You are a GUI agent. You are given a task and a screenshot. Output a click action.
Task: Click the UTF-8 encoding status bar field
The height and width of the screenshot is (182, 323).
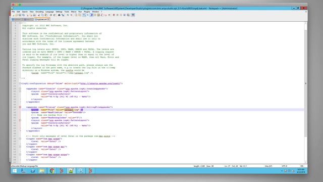(x=284, y=166)
